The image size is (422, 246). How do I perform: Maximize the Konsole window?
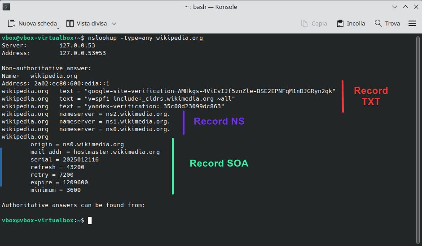(x=405, y=7)
